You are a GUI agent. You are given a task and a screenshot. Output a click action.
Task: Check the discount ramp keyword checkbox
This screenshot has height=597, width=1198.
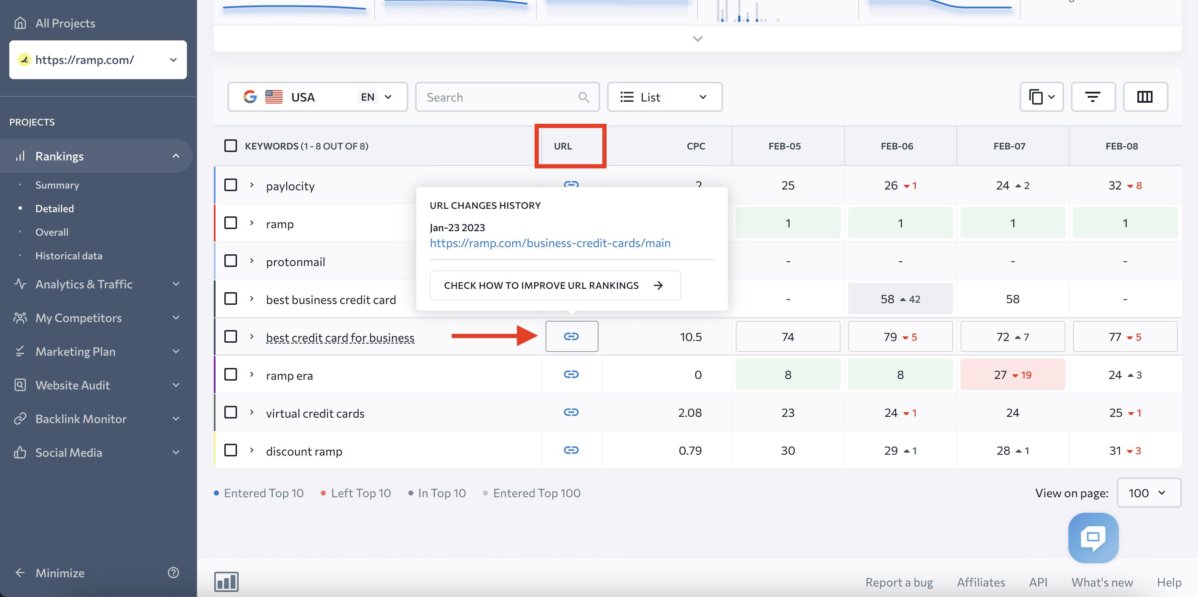[231, 450]
